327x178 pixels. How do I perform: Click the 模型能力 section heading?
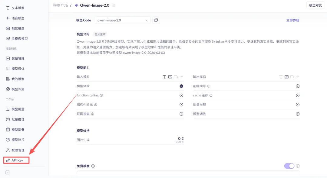tap(83, 68)
